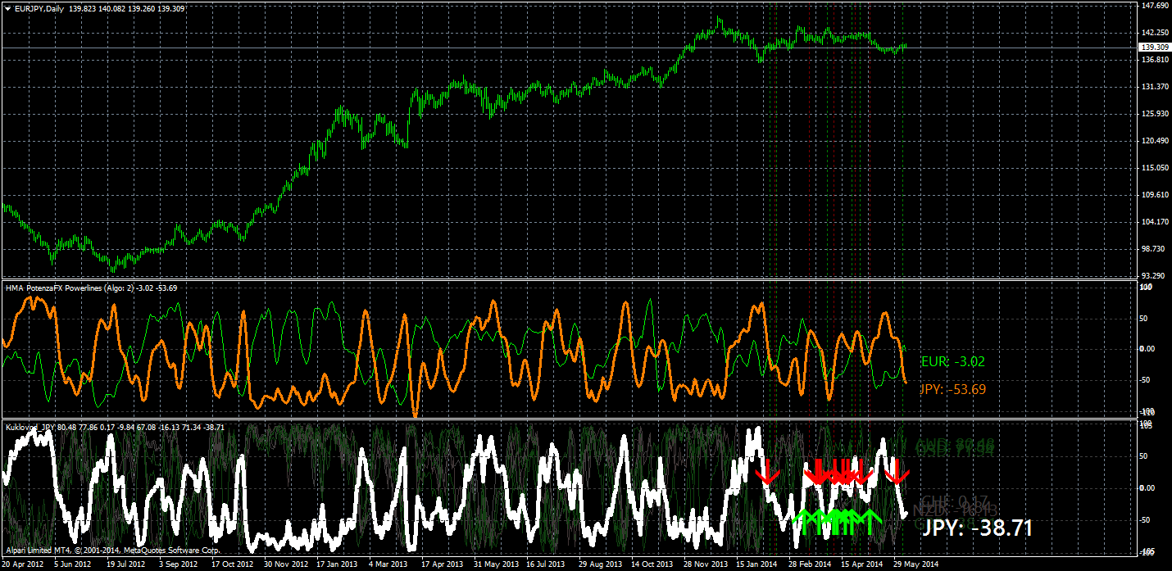
Task: Click the 104.170 price scale label
Action: click(x=1154, y=222)
